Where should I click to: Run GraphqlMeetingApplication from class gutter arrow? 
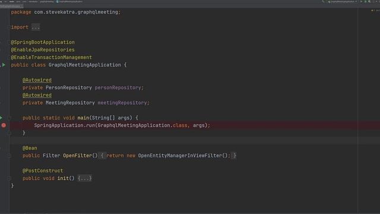4,65
